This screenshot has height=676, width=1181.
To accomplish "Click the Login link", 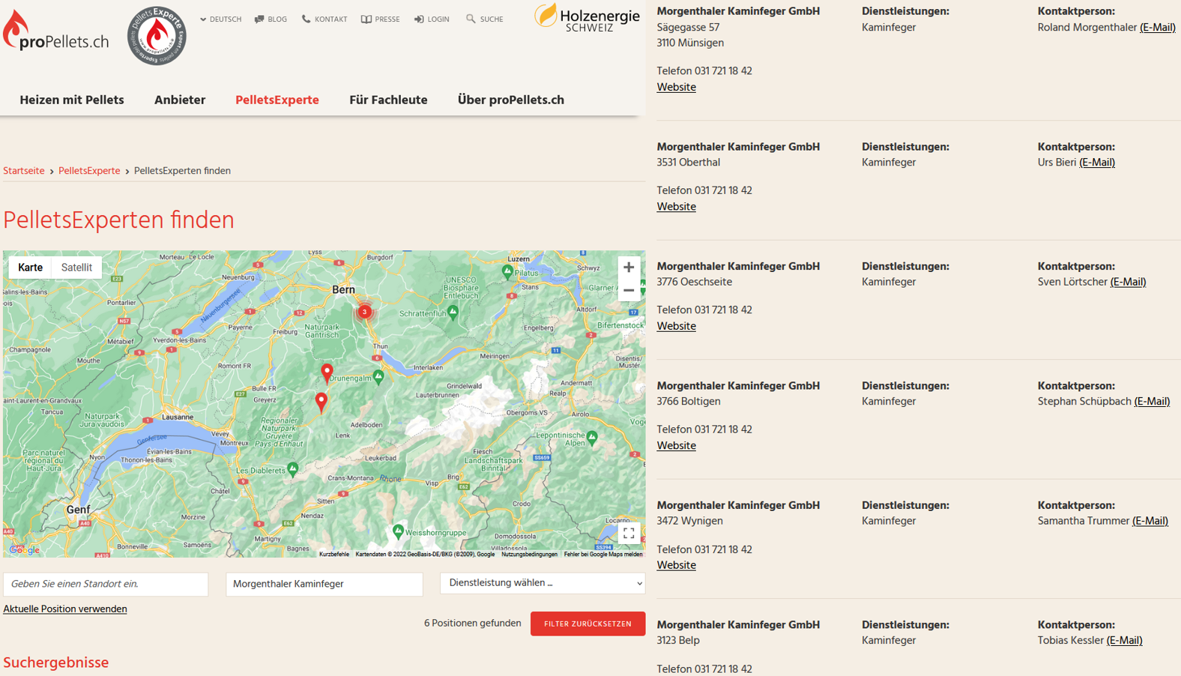I will [x=432, y=19].
